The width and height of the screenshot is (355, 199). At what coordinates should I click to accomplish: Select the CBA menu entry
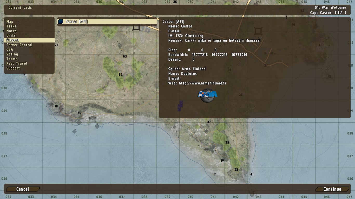(x=10, y=49)
